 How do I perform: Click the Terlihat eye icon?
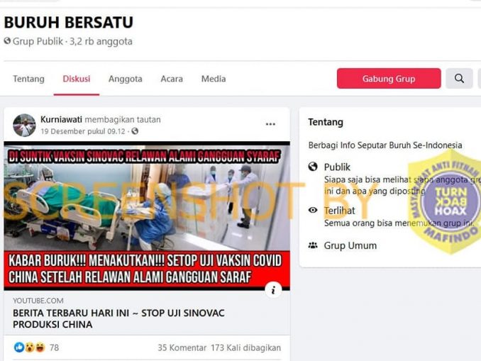(x=313, y=210)
